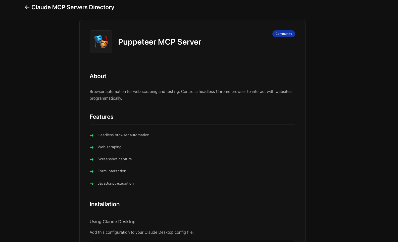Click the arrow icon next to Form interaction
398x242 pixels.
91,171
